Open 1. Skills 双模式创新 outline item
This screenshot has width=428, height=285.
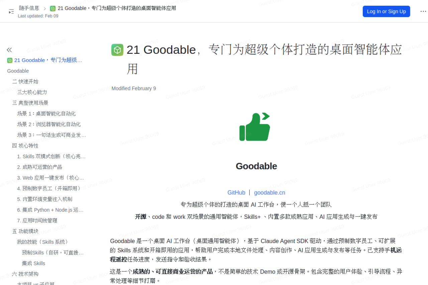[51, 156]
